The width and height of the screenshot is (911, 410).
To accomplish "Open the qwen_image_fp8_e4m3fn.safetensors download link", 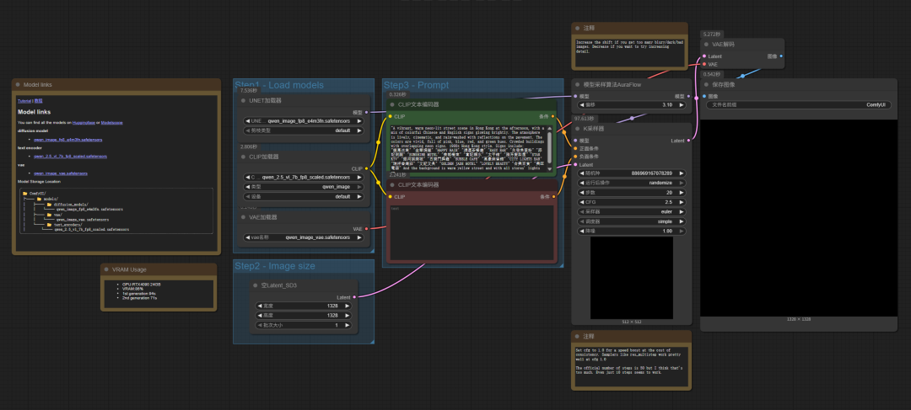I will pos(68,140).
